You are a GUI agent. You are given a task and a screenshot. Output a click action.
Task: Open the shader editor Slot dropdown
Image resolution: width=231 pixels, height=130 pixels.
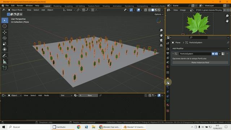pos(66,95)
